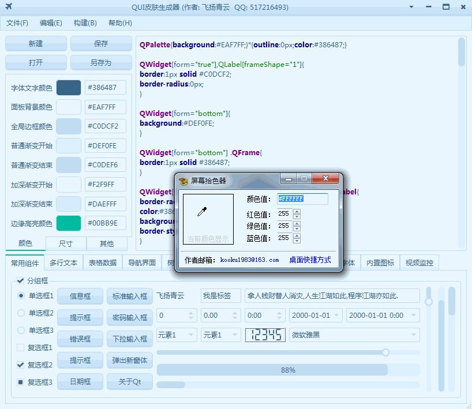Adjust the 绿色值 green value stepper

pos(297,226)
